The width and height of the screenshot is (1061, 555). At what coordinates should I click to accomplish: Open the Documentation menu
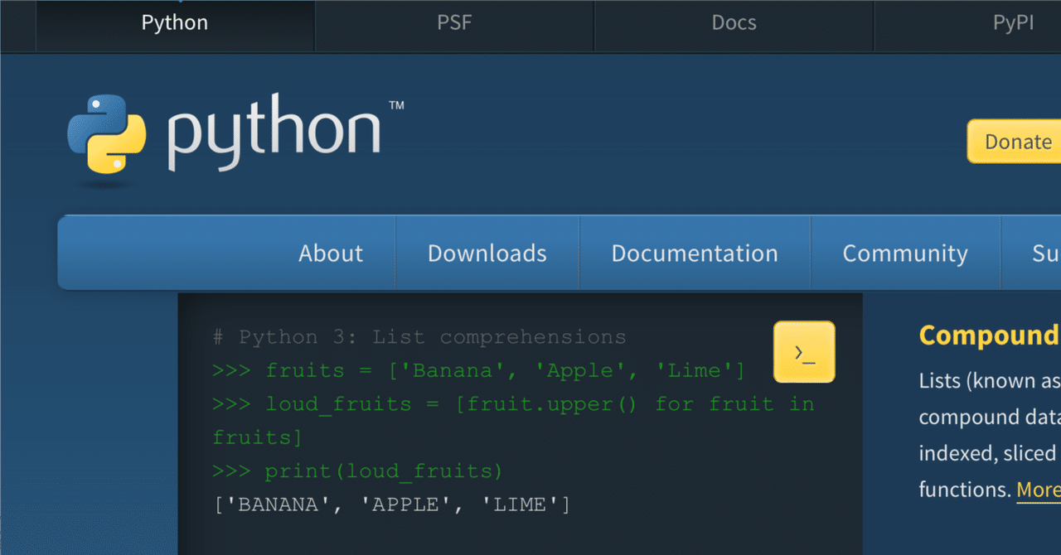point(694,253)
